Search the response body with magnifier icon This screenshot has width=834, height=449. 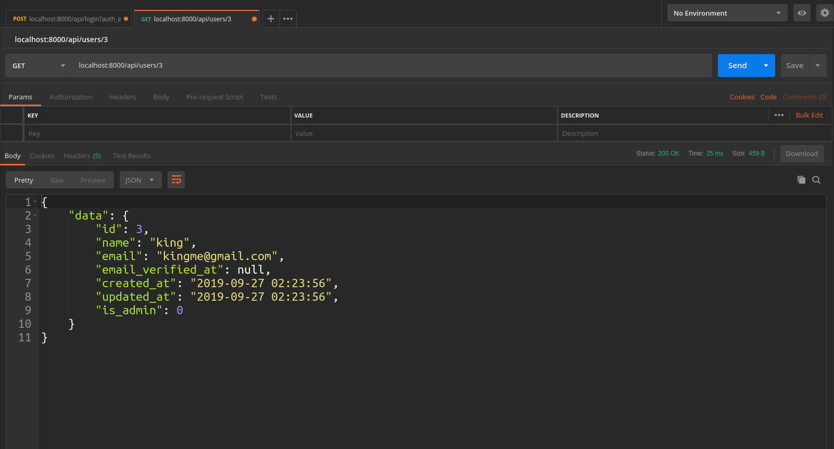tap(816, 180)
